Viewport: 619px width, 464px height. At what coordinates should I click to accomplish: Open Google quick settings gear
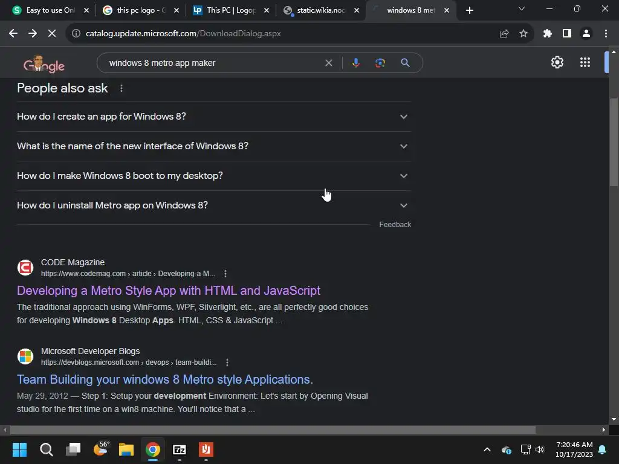pos(557,62)
